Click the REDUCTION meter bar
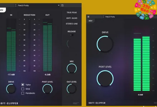 click(x=29, y=45)
